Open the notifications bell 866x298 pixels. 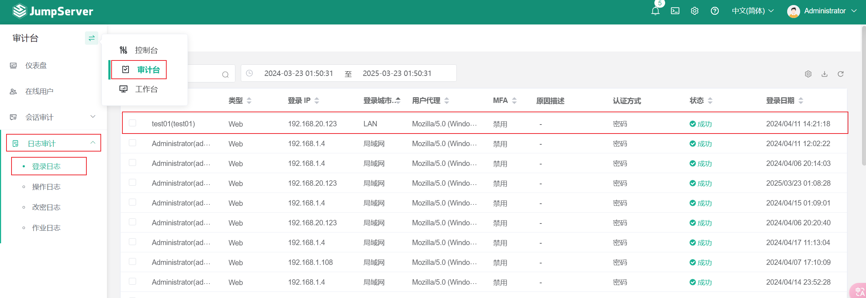pyautogui.click(x=655, y=11)
